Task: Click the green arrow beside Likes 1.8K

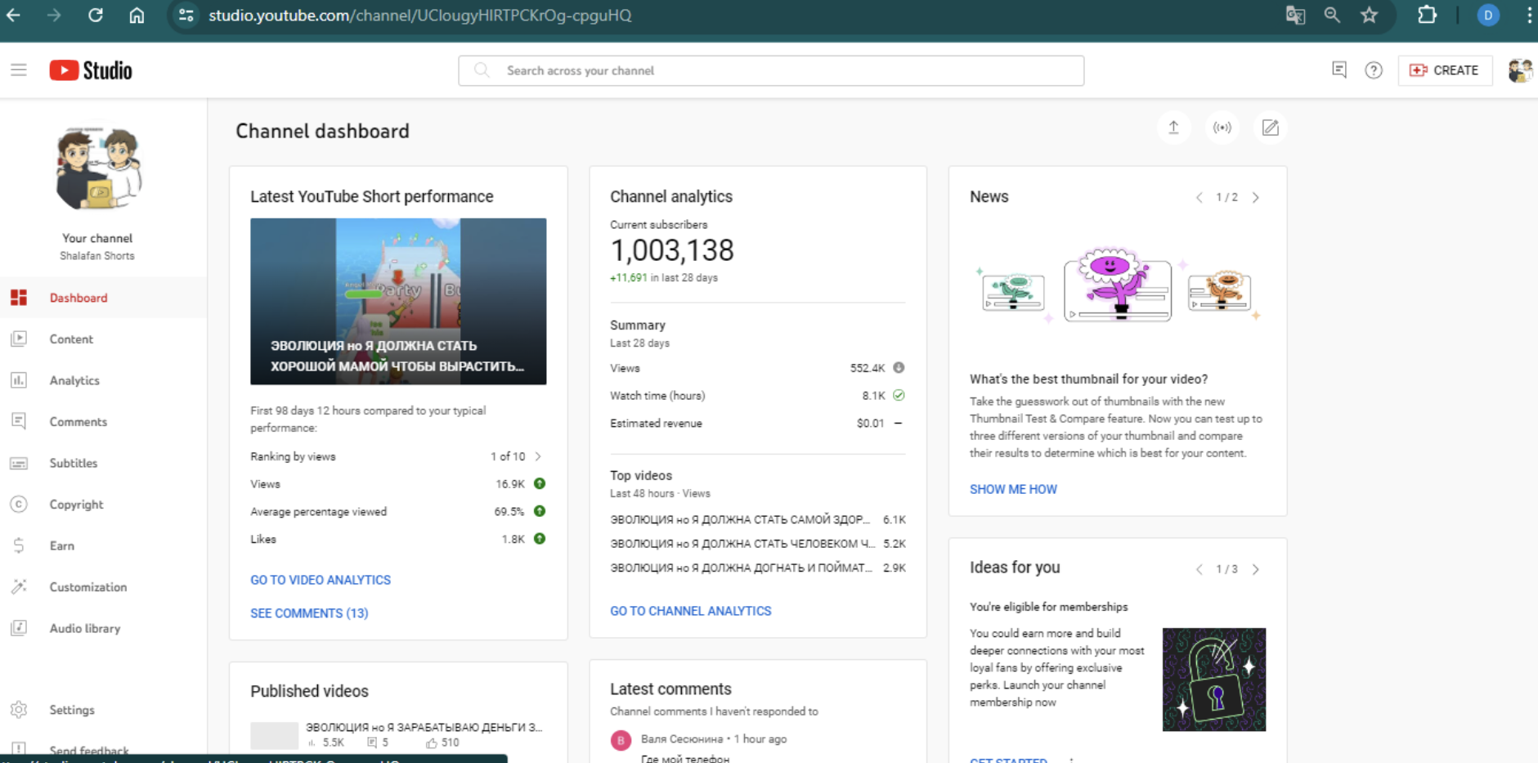Action: pos(540,539)
